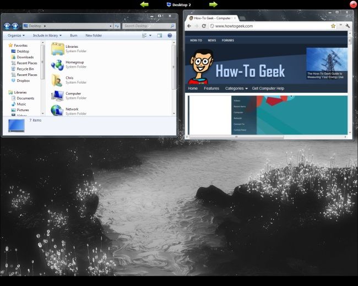Viewport: 358px width, 286px height.
Task: Go forward in the Explorer window
Action: pyautogui.click(x=15, y=26)
